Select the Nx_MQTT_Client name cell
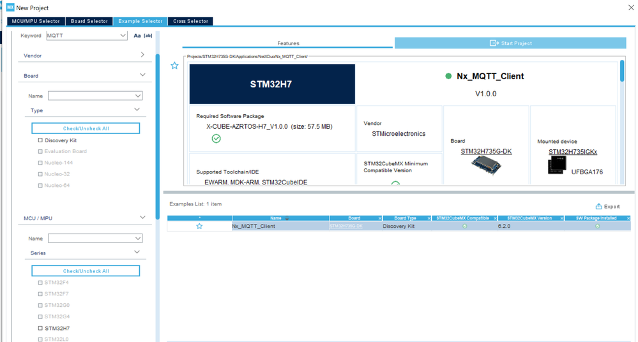The height and width of the screenshot is (342, 638). (x=280, y=226)
